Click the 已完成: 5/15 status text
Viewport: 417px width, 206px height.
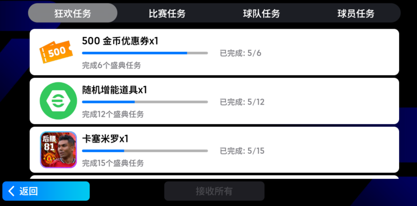242,151
